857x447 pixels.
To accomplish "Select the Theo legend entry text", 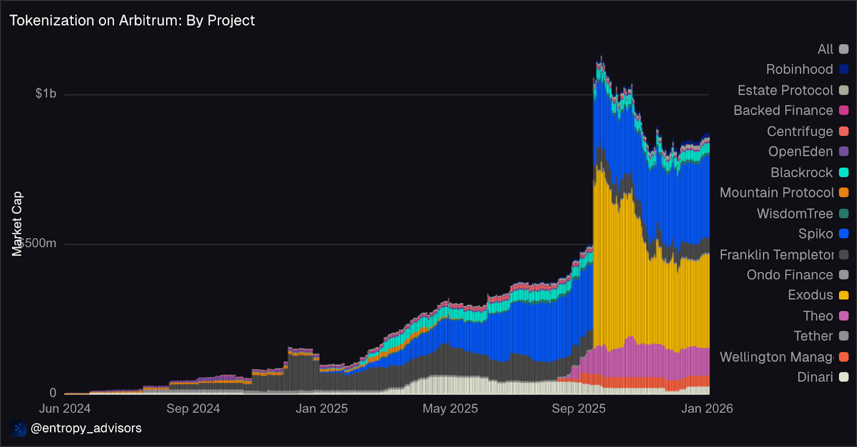I will point(818,316).
